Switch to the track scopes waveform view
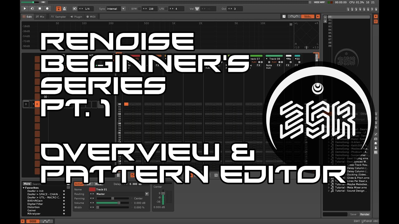This screenshot has width=399, height=224. point(294,16)
